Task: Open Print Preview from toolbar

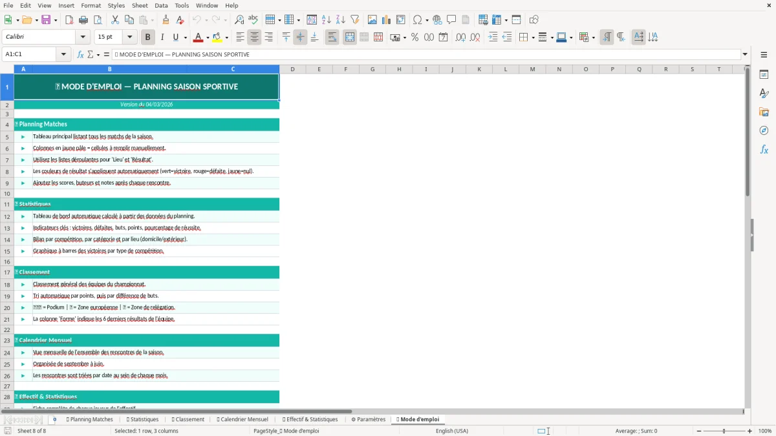Action: [98, 20]
